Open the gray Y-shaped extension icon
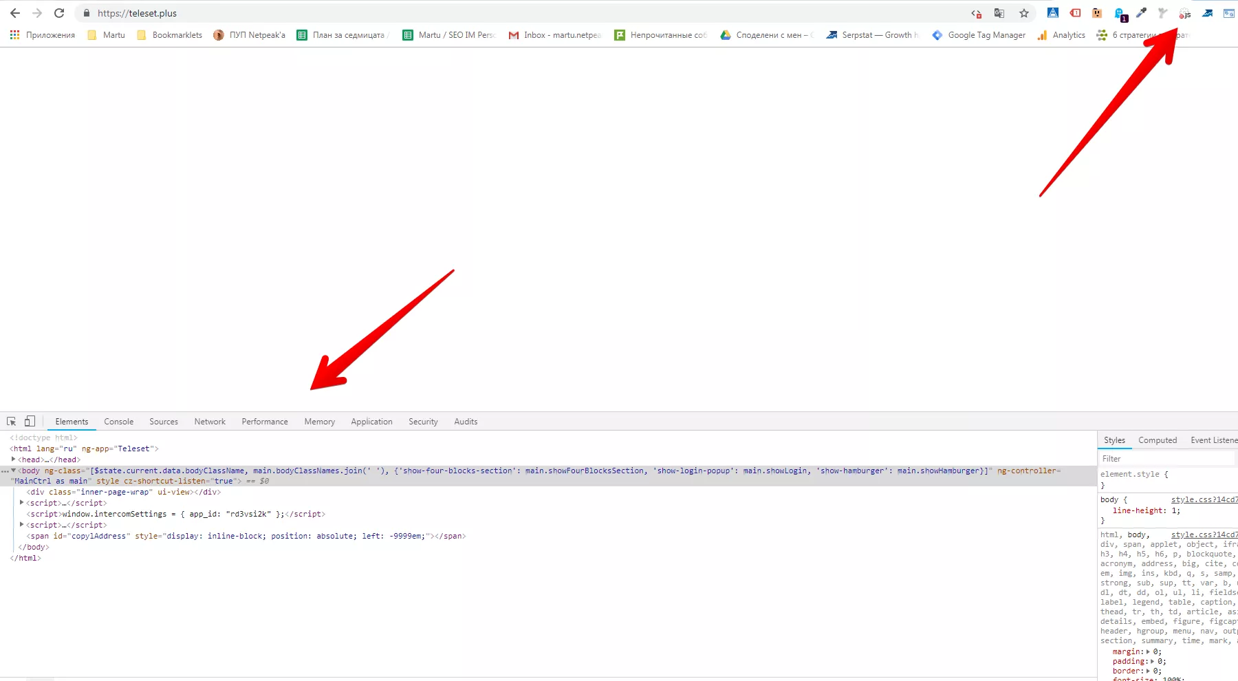Screen dimensions: 1238x681 [x=1162, y=12]
